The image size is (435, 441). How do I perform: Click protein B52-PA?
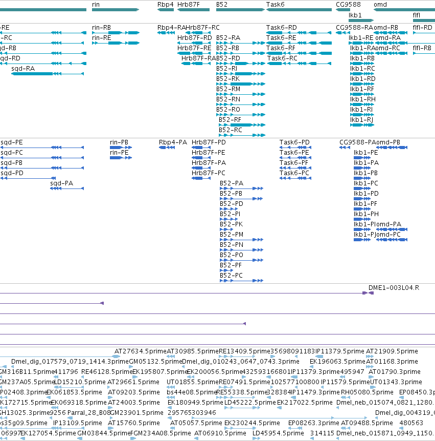coord(241,188)
